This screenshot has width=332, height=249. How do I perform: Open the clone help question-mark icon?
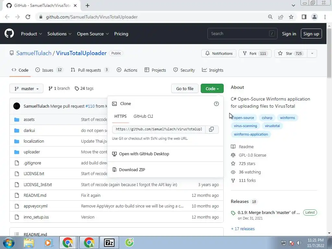tap(216, 104)
